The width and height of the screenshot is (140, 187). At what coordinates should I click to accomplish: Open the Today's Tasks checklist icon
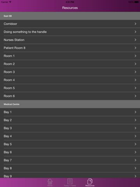click(70, 182)
